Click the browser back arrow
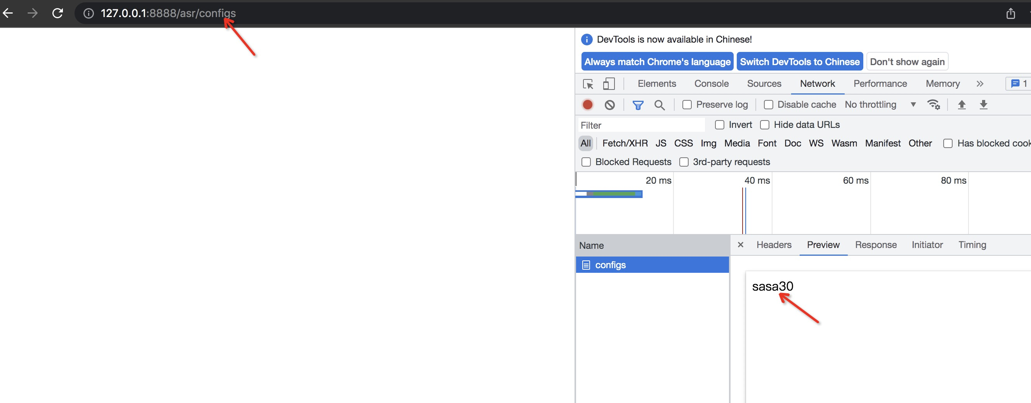This screenshot has height=403, width=1031. tap(8, 13)
